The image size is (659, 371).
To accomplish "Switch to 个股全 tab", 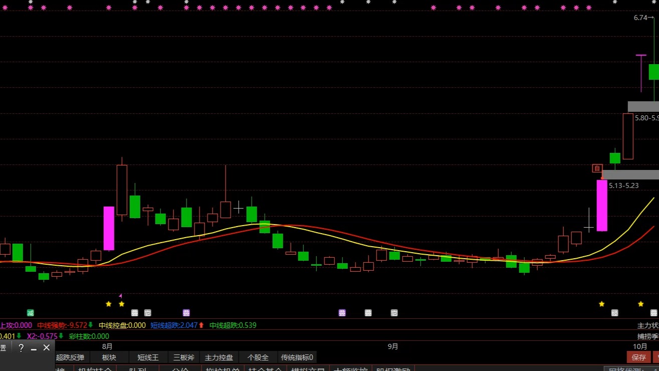I will click(x=258, y=357).
